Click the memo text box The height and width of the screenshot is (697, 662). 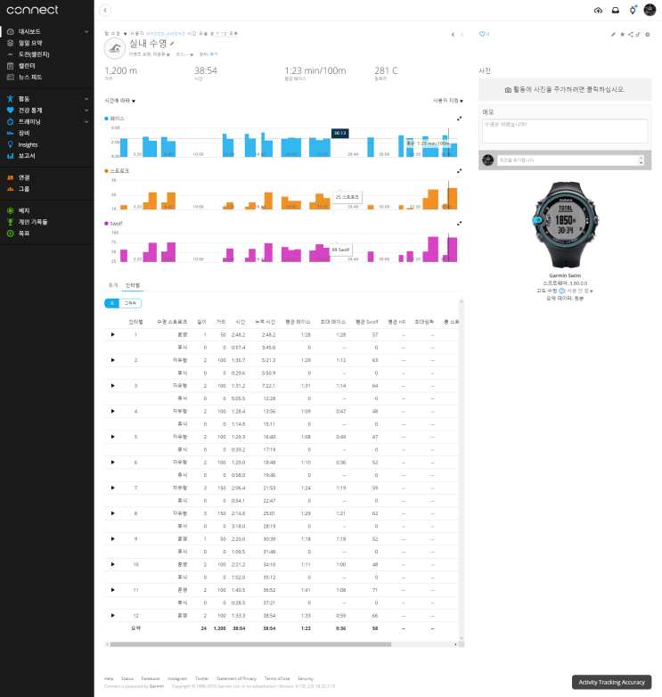click(565, 131)
